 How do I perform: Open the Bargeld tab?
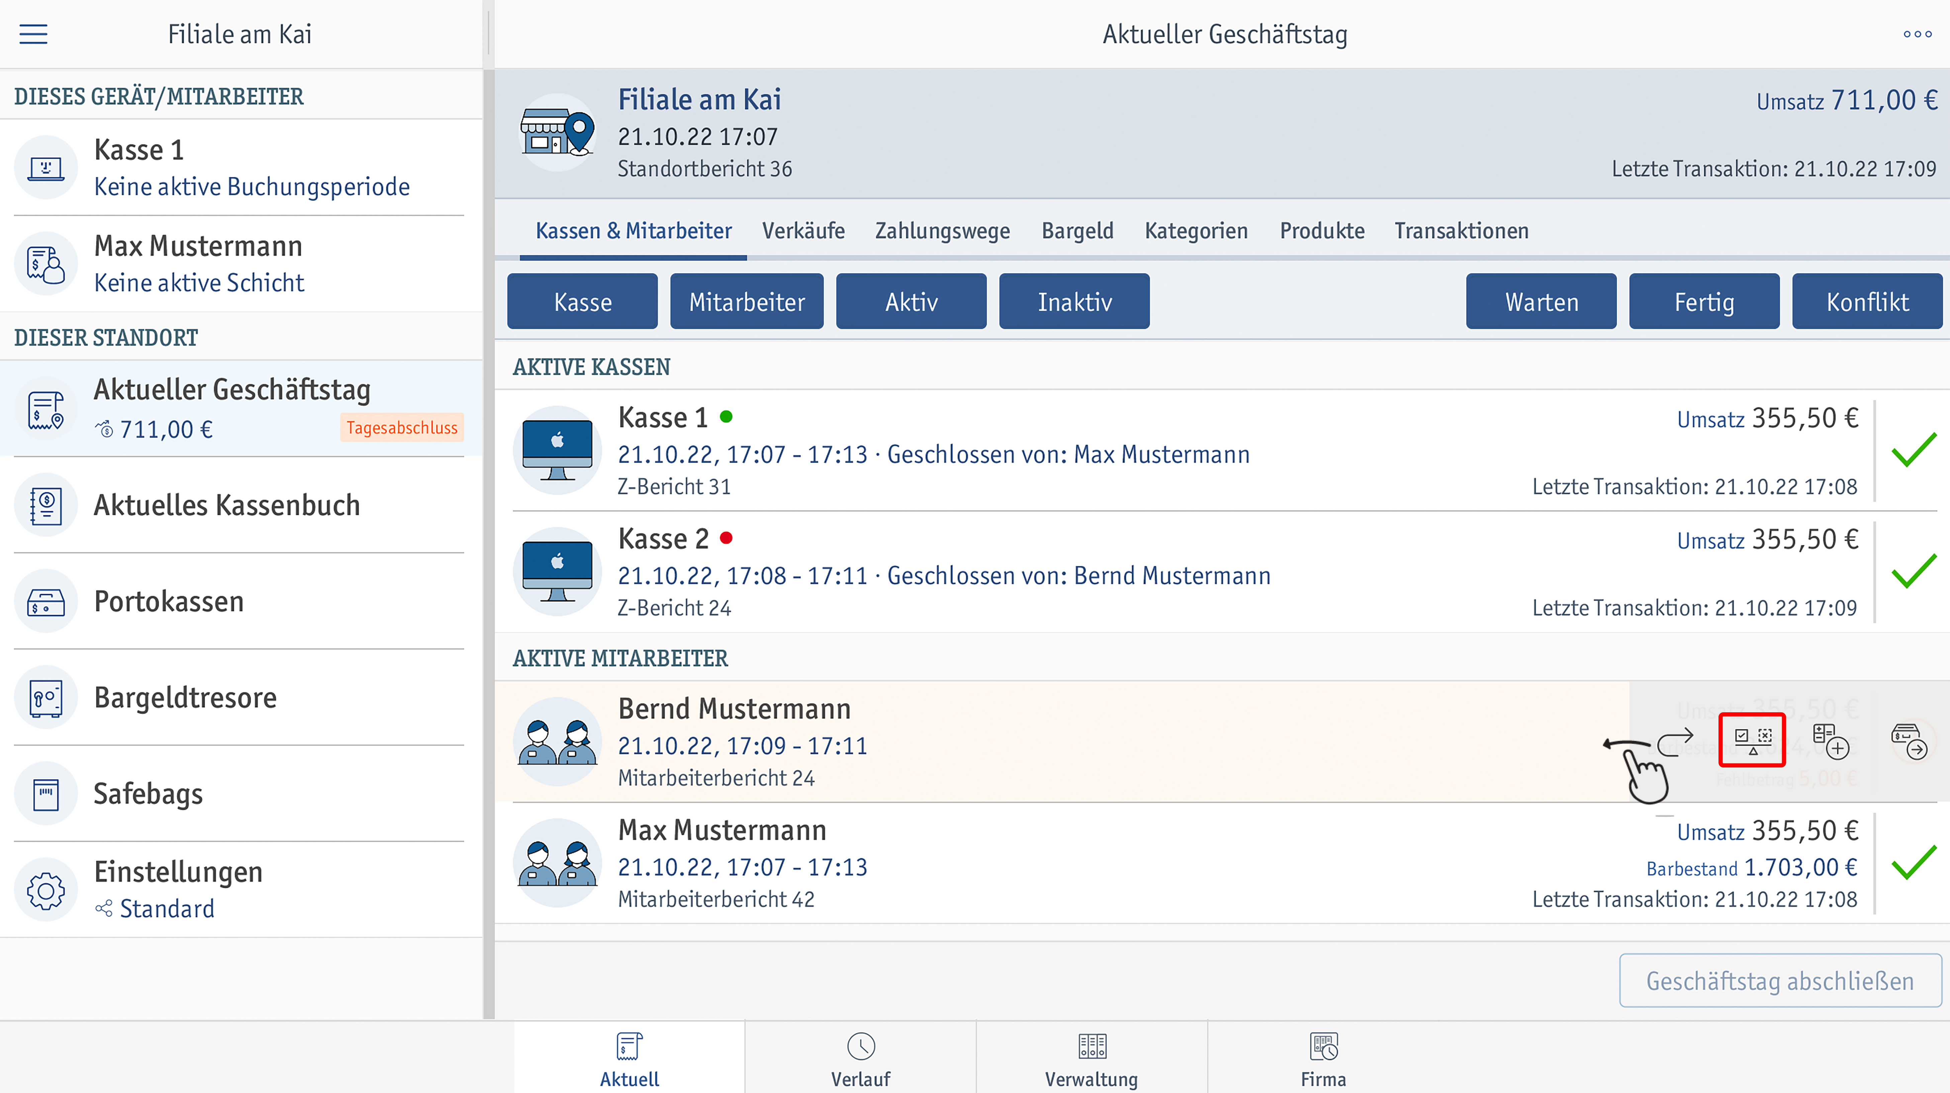coord(1077,231)
